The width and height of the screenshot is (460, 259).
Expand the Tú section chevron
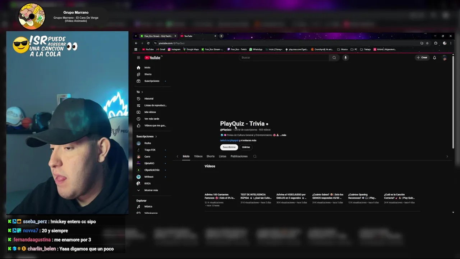(x=142, y=92)
